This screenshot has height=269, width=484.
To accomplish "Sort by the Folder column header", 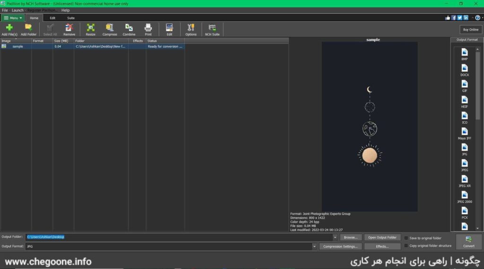I will coord(101,41).
